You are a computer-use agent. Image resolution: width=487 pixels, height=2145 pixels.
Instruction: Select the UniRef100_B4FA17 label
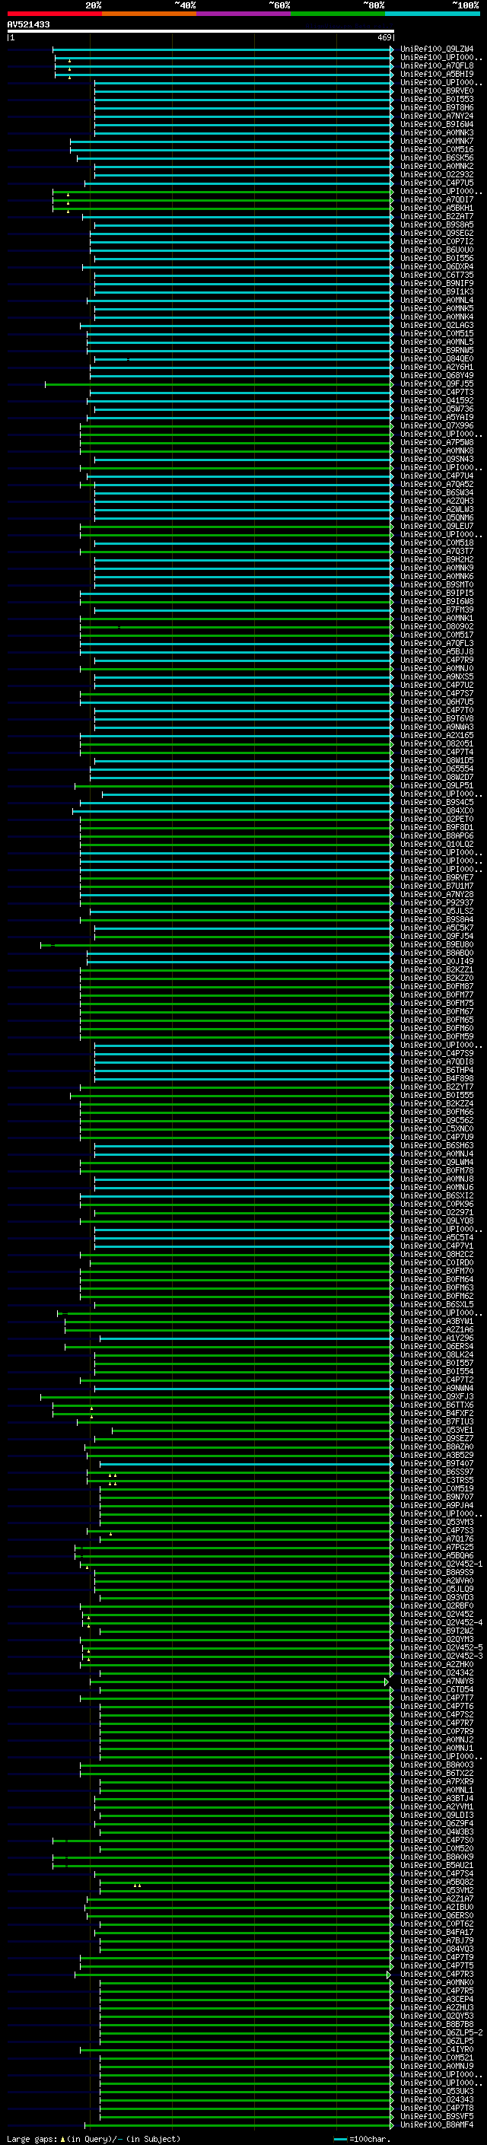pos(437,1932)
